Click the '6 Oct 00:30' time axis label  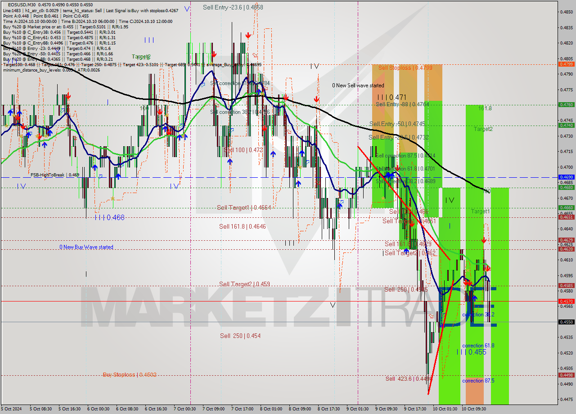(x=98, y=409)
